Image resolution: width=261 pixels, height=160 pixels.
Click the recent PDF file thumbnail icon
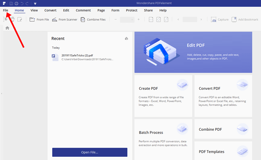tap(55, 57)
